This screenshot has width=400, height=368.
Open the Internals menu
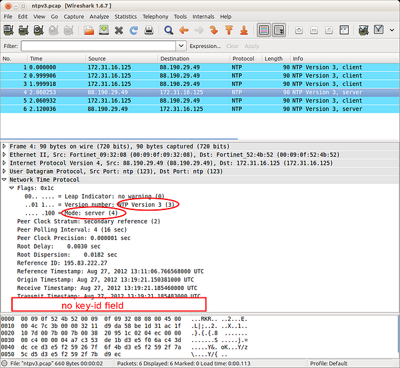coord(203,17)
